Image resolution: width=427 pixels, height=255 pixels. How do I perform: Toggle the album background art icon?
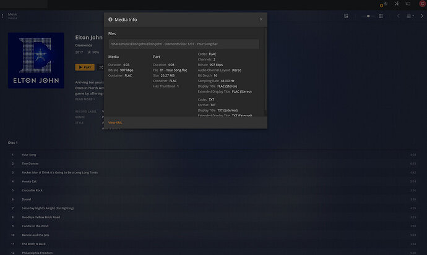pos(346,16)
